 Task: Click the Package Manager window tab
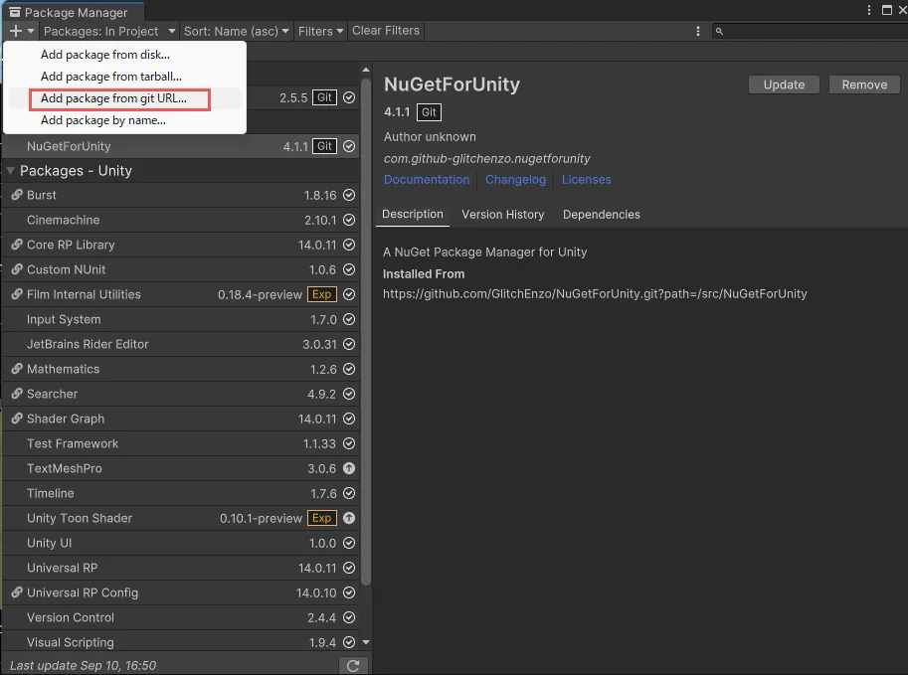tap(72, 12)
